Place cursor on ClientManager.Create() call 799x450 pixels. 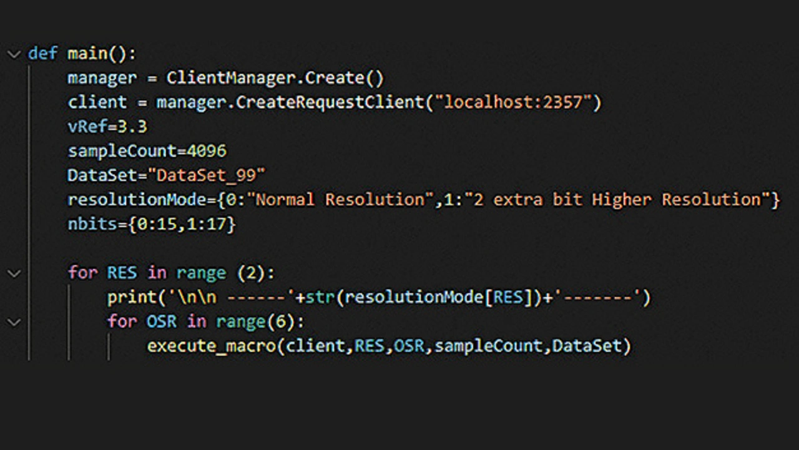(275, 78)
